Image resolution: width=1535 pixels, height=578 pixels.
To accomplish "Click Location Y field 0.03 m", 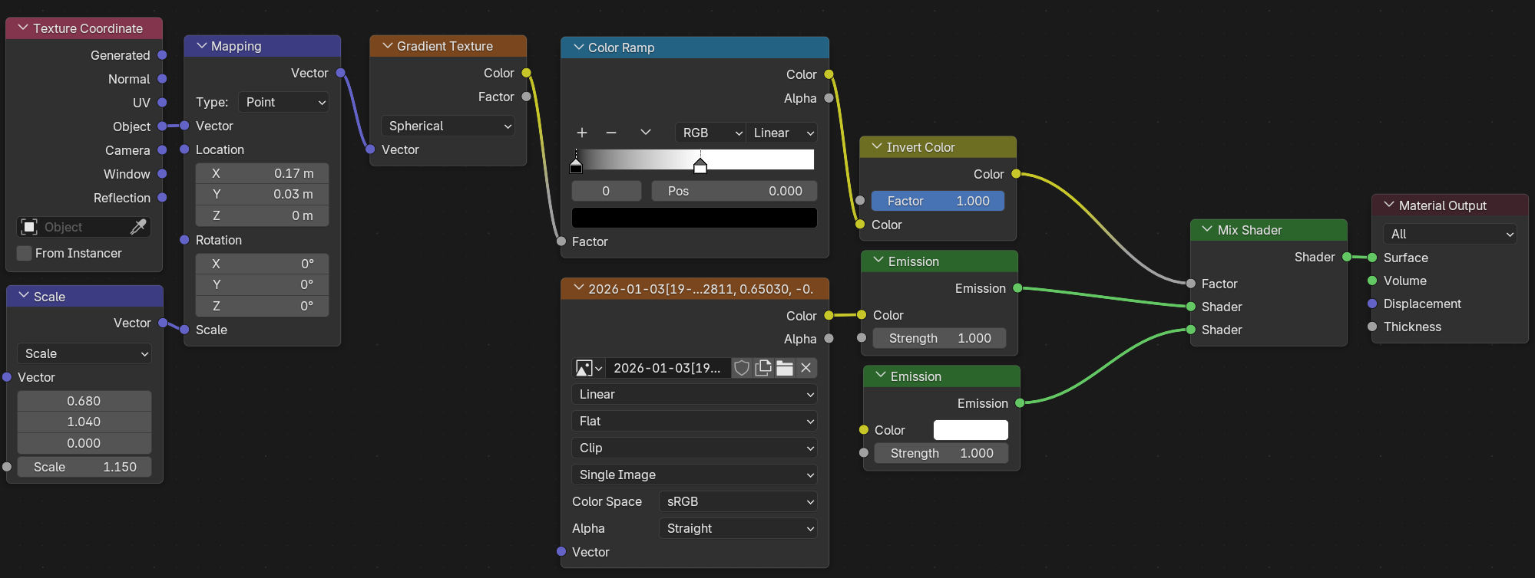I will pos(262,194).
